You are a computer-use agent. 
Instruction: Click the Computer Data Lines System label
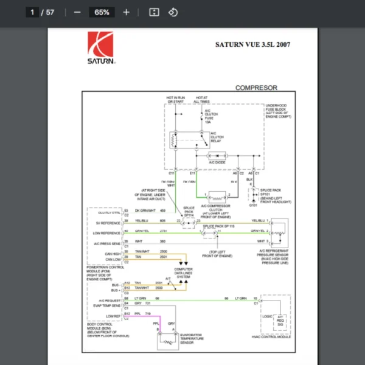pos(184,273)
